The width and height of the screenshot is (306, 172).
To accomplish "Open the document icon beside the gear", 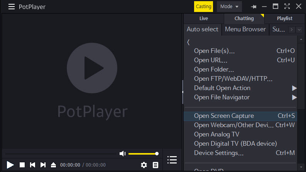I will pos(156,165).
